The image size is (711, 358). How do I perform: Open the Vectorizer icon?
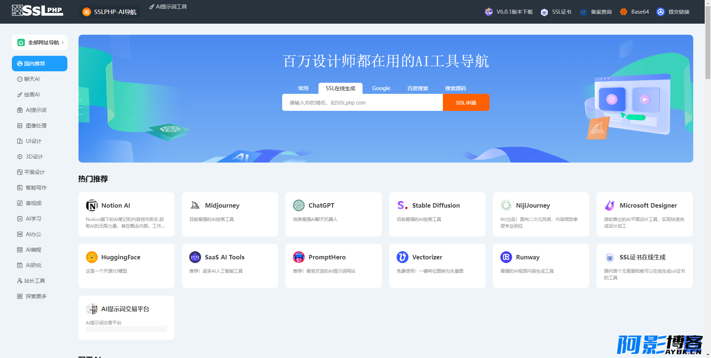pos(403,257)
